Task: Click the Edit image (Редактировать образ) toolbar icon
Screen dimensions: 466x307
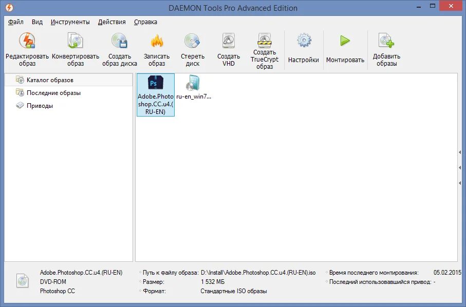Action: point(27,41)
